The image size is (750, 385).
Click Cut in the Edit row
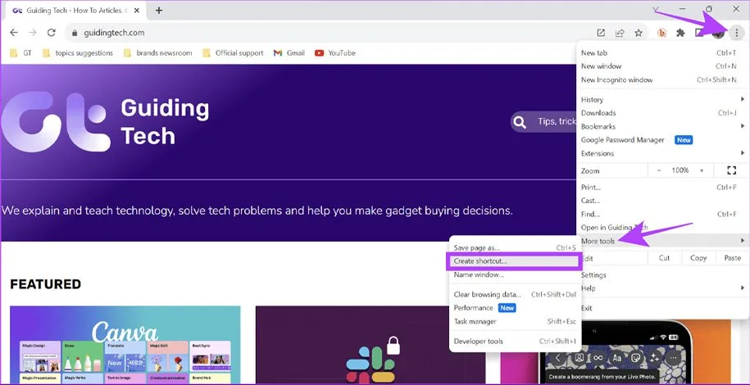[665, 258]
